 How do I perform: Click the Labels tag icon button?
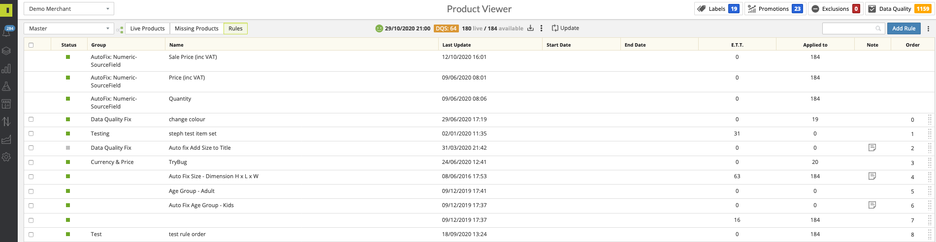click(718, 9)
